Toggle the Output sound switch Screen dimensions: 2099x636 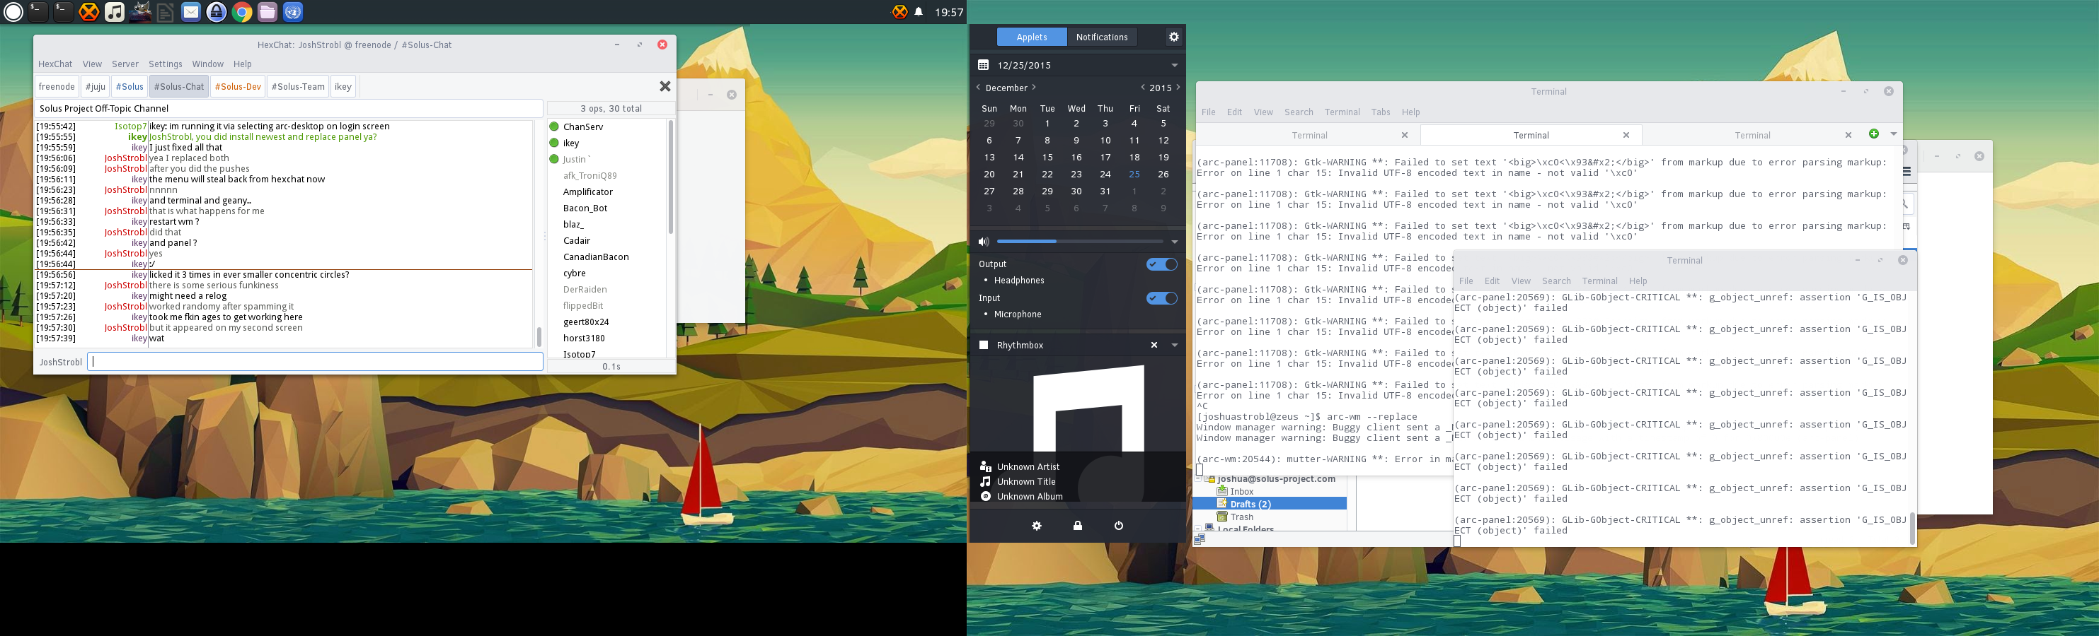click(x=1161, y=264)
